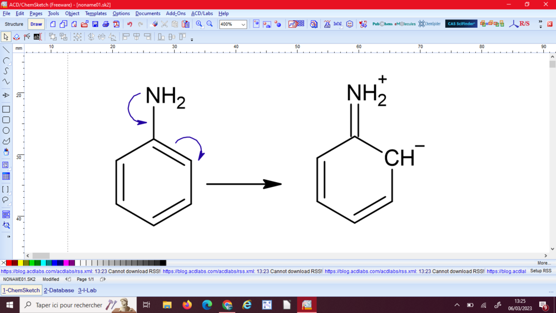
Task: Switch to the 2-Database tab
Action: (x=59, y=290)
